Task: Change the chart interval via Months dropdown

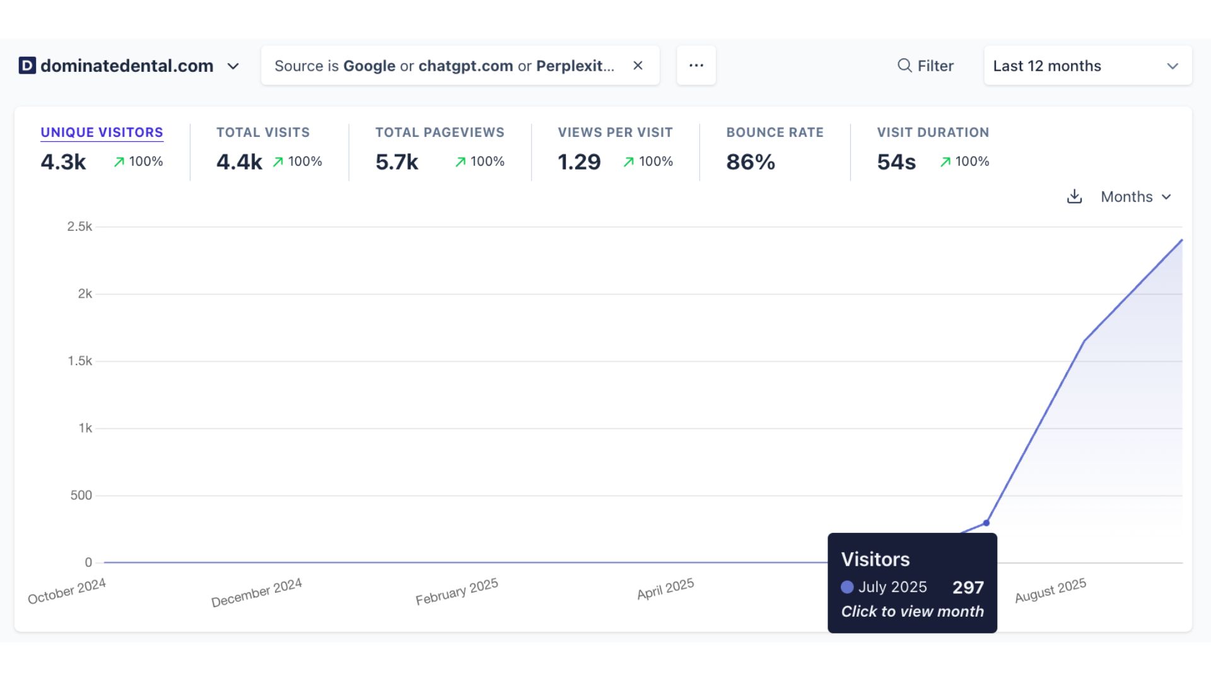Action: pyautogui.click(x=1135, y=197)
